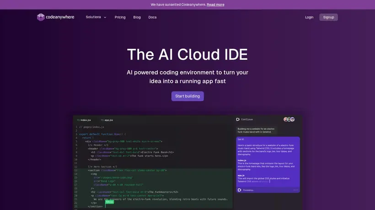The image size is (375, 210).
Task: Click the Processing spinner icon
Action: (x=239, y=190)
